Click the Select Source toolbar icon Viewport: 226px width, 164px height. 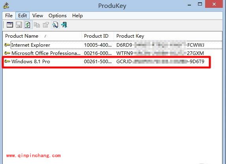(10, 25)
